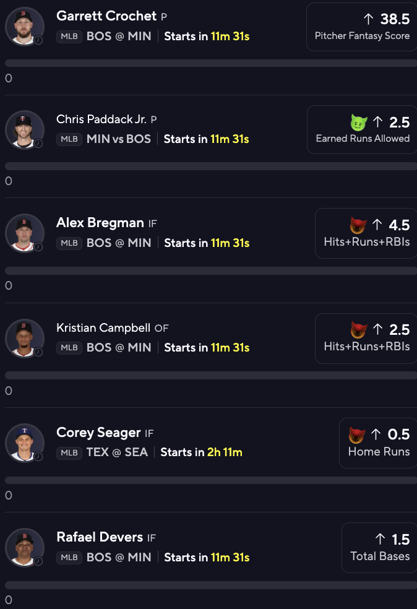417x609 pixels.
Task: Click the green goblin icon for Chris Paddack
Action: [x=359, y=123]
